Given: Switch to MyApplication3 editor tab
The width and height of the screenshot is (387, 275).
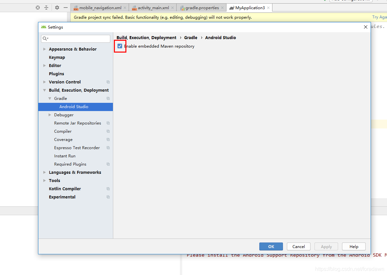Looking at the screenshot, I should (249, 8).
